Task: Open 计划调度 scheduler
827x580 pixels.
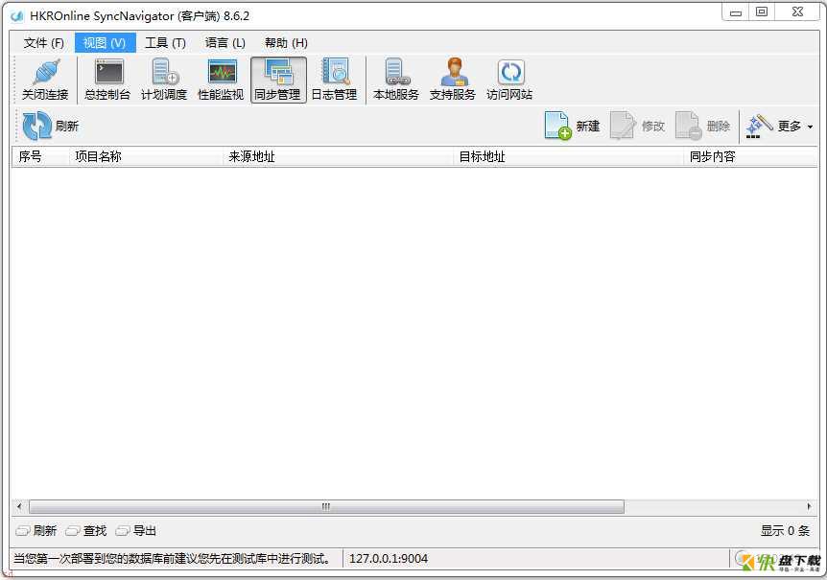Action: pyautogui.click(x=164, y=81)
